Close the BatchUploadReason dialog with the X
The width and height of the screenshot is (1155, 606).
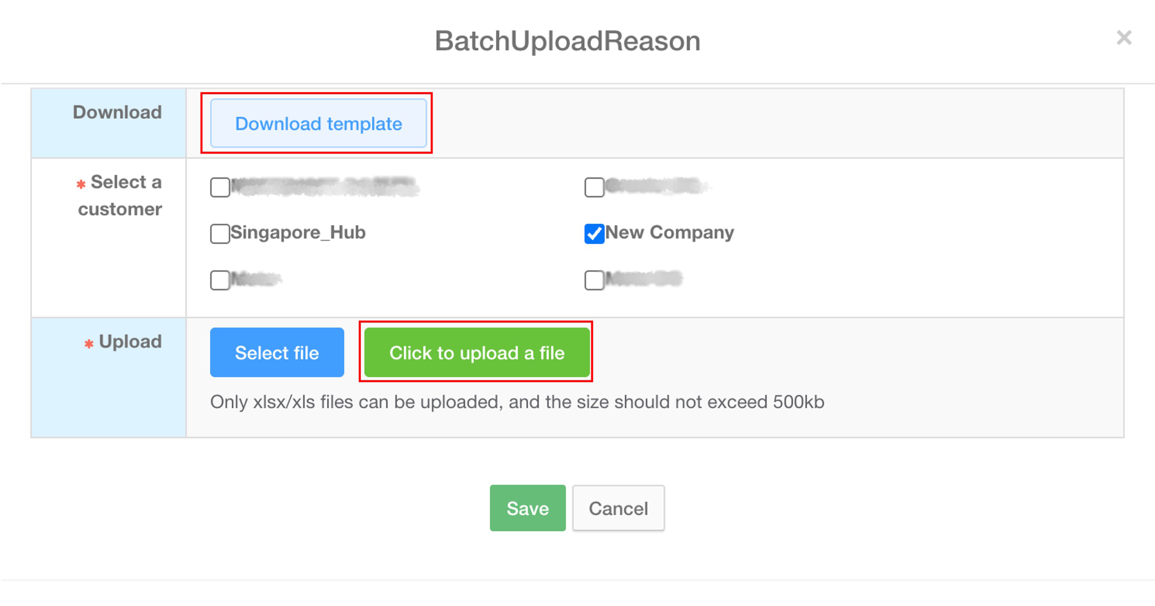(1124, 38)
